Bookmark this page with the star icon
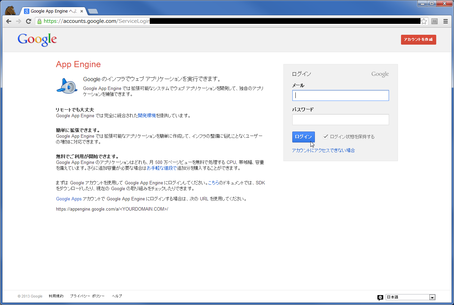454x305 pixels. coord(424,21)
